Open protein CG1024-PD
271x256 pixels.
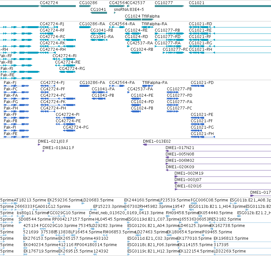(142, 102)
